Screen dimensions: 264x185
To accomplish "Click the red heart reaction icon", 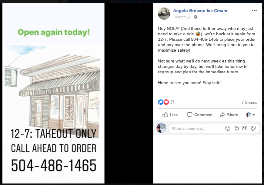I will click(x=166, y=102).
